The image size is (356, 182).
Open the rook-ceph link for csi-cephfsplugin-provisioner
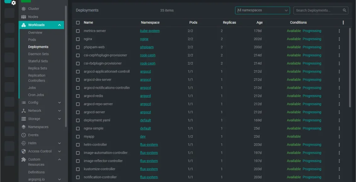[148, 55]
